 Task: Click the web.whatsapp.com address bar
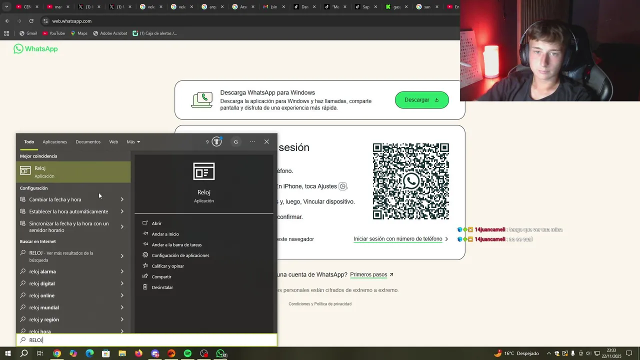click(x=250, y=21)
